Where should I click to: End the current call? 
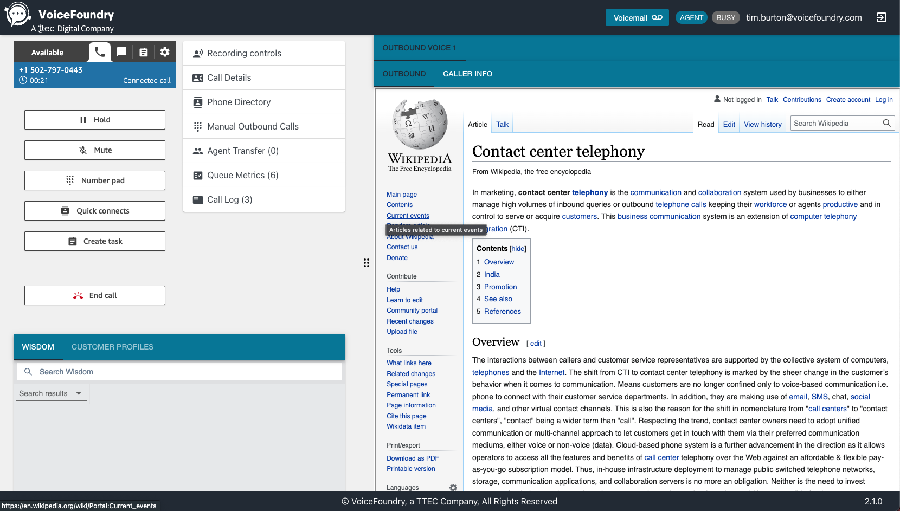(95, 295)
